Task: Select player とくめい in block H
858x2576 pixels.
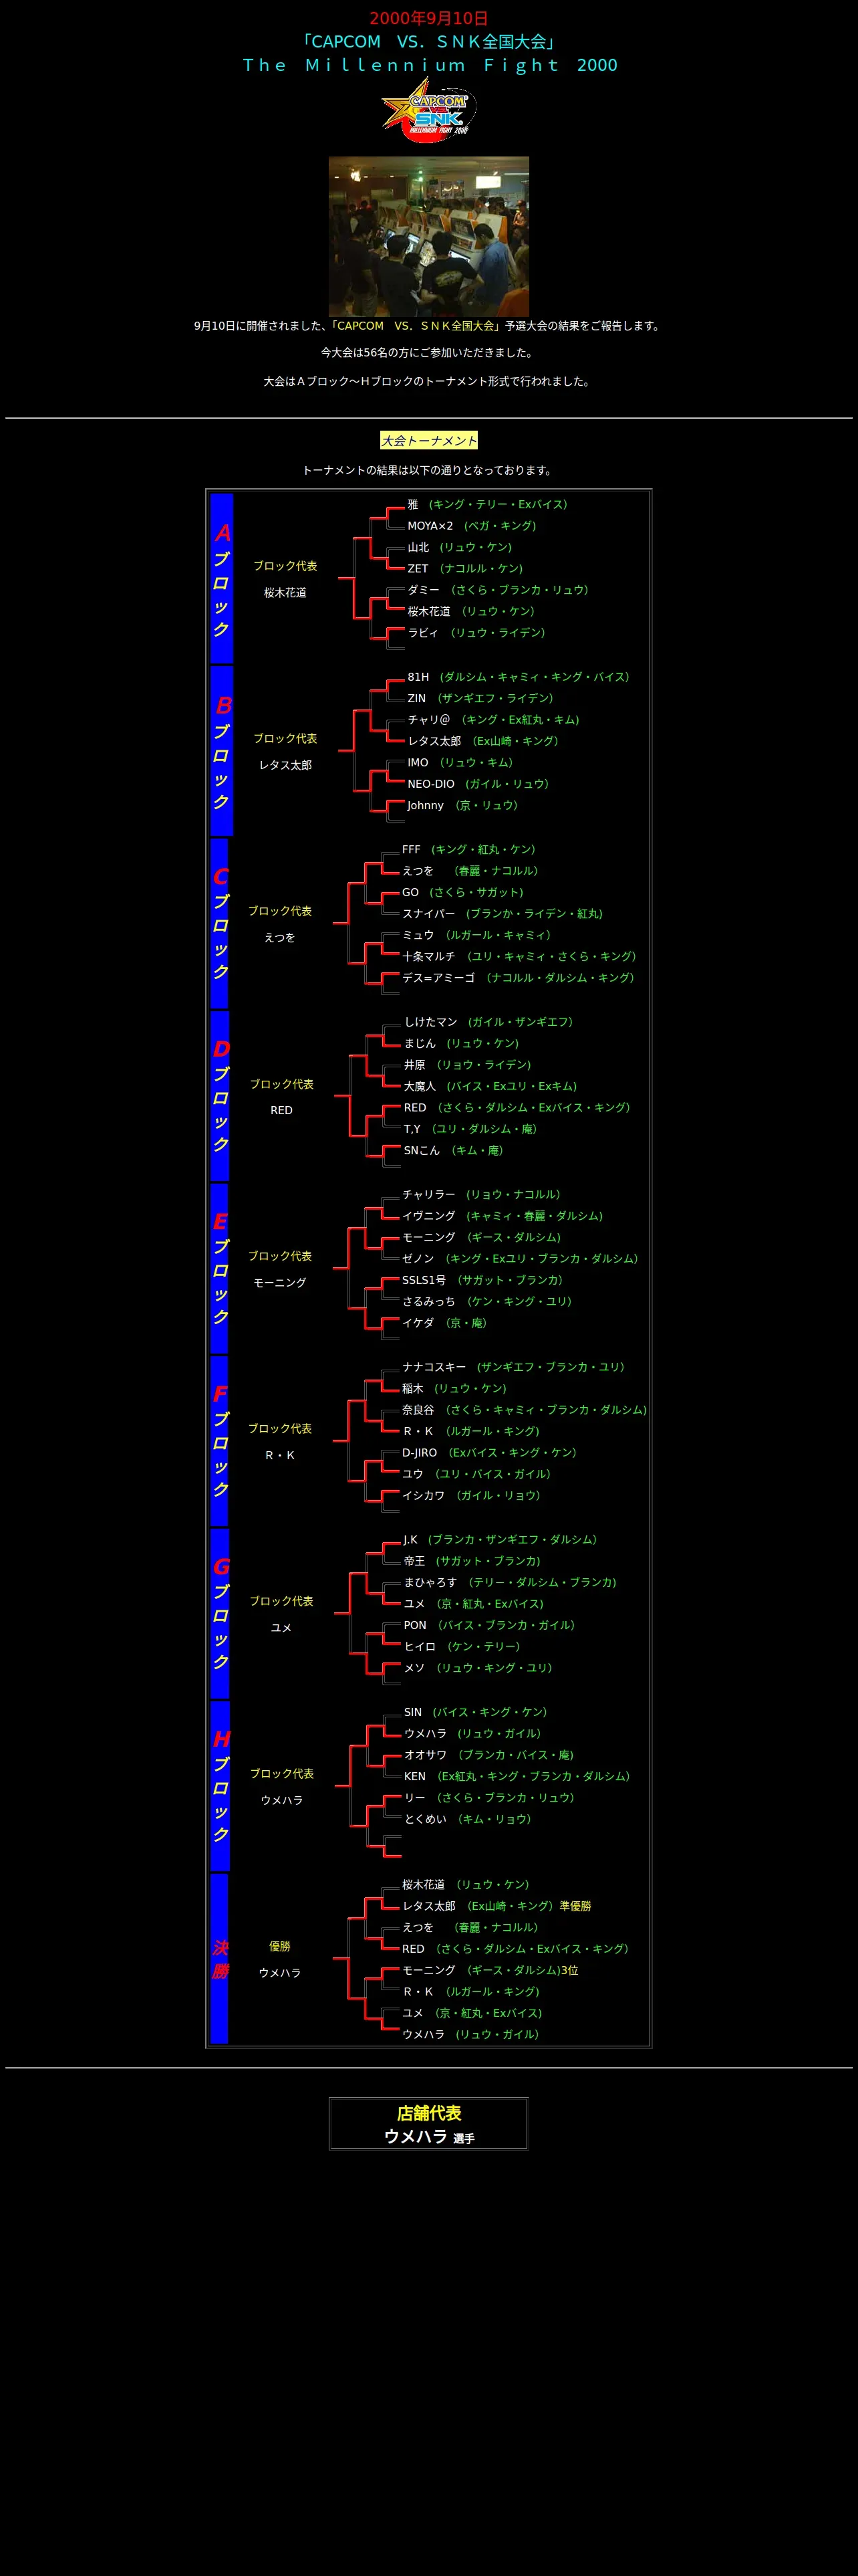Action: point(426,1819)
